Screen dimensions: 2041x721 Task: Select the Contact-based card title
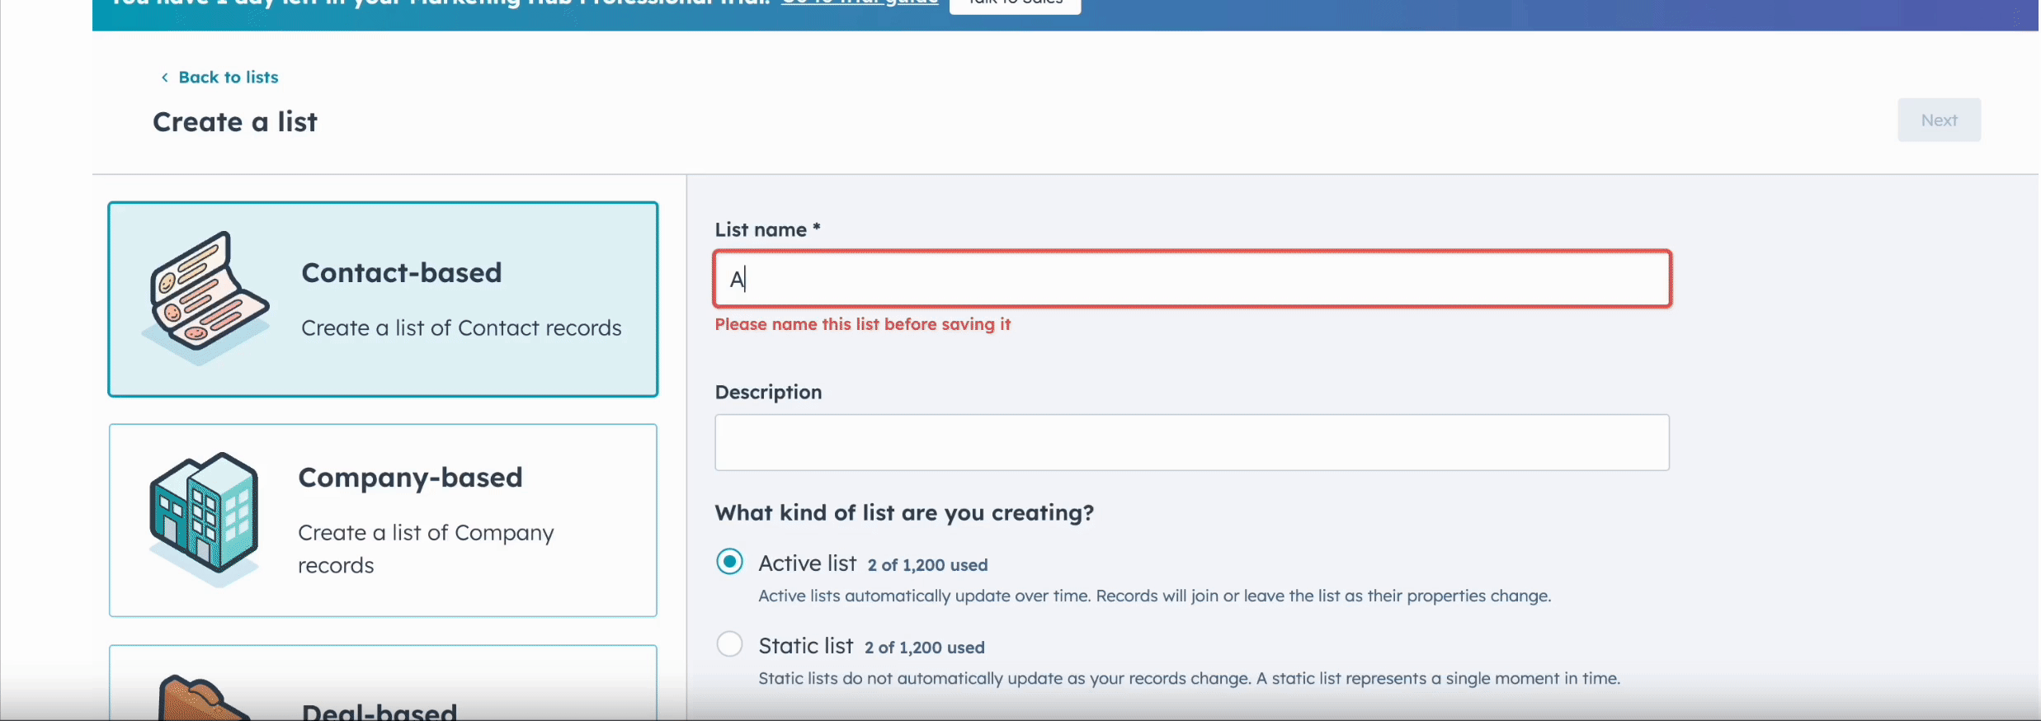click(401, 273)
